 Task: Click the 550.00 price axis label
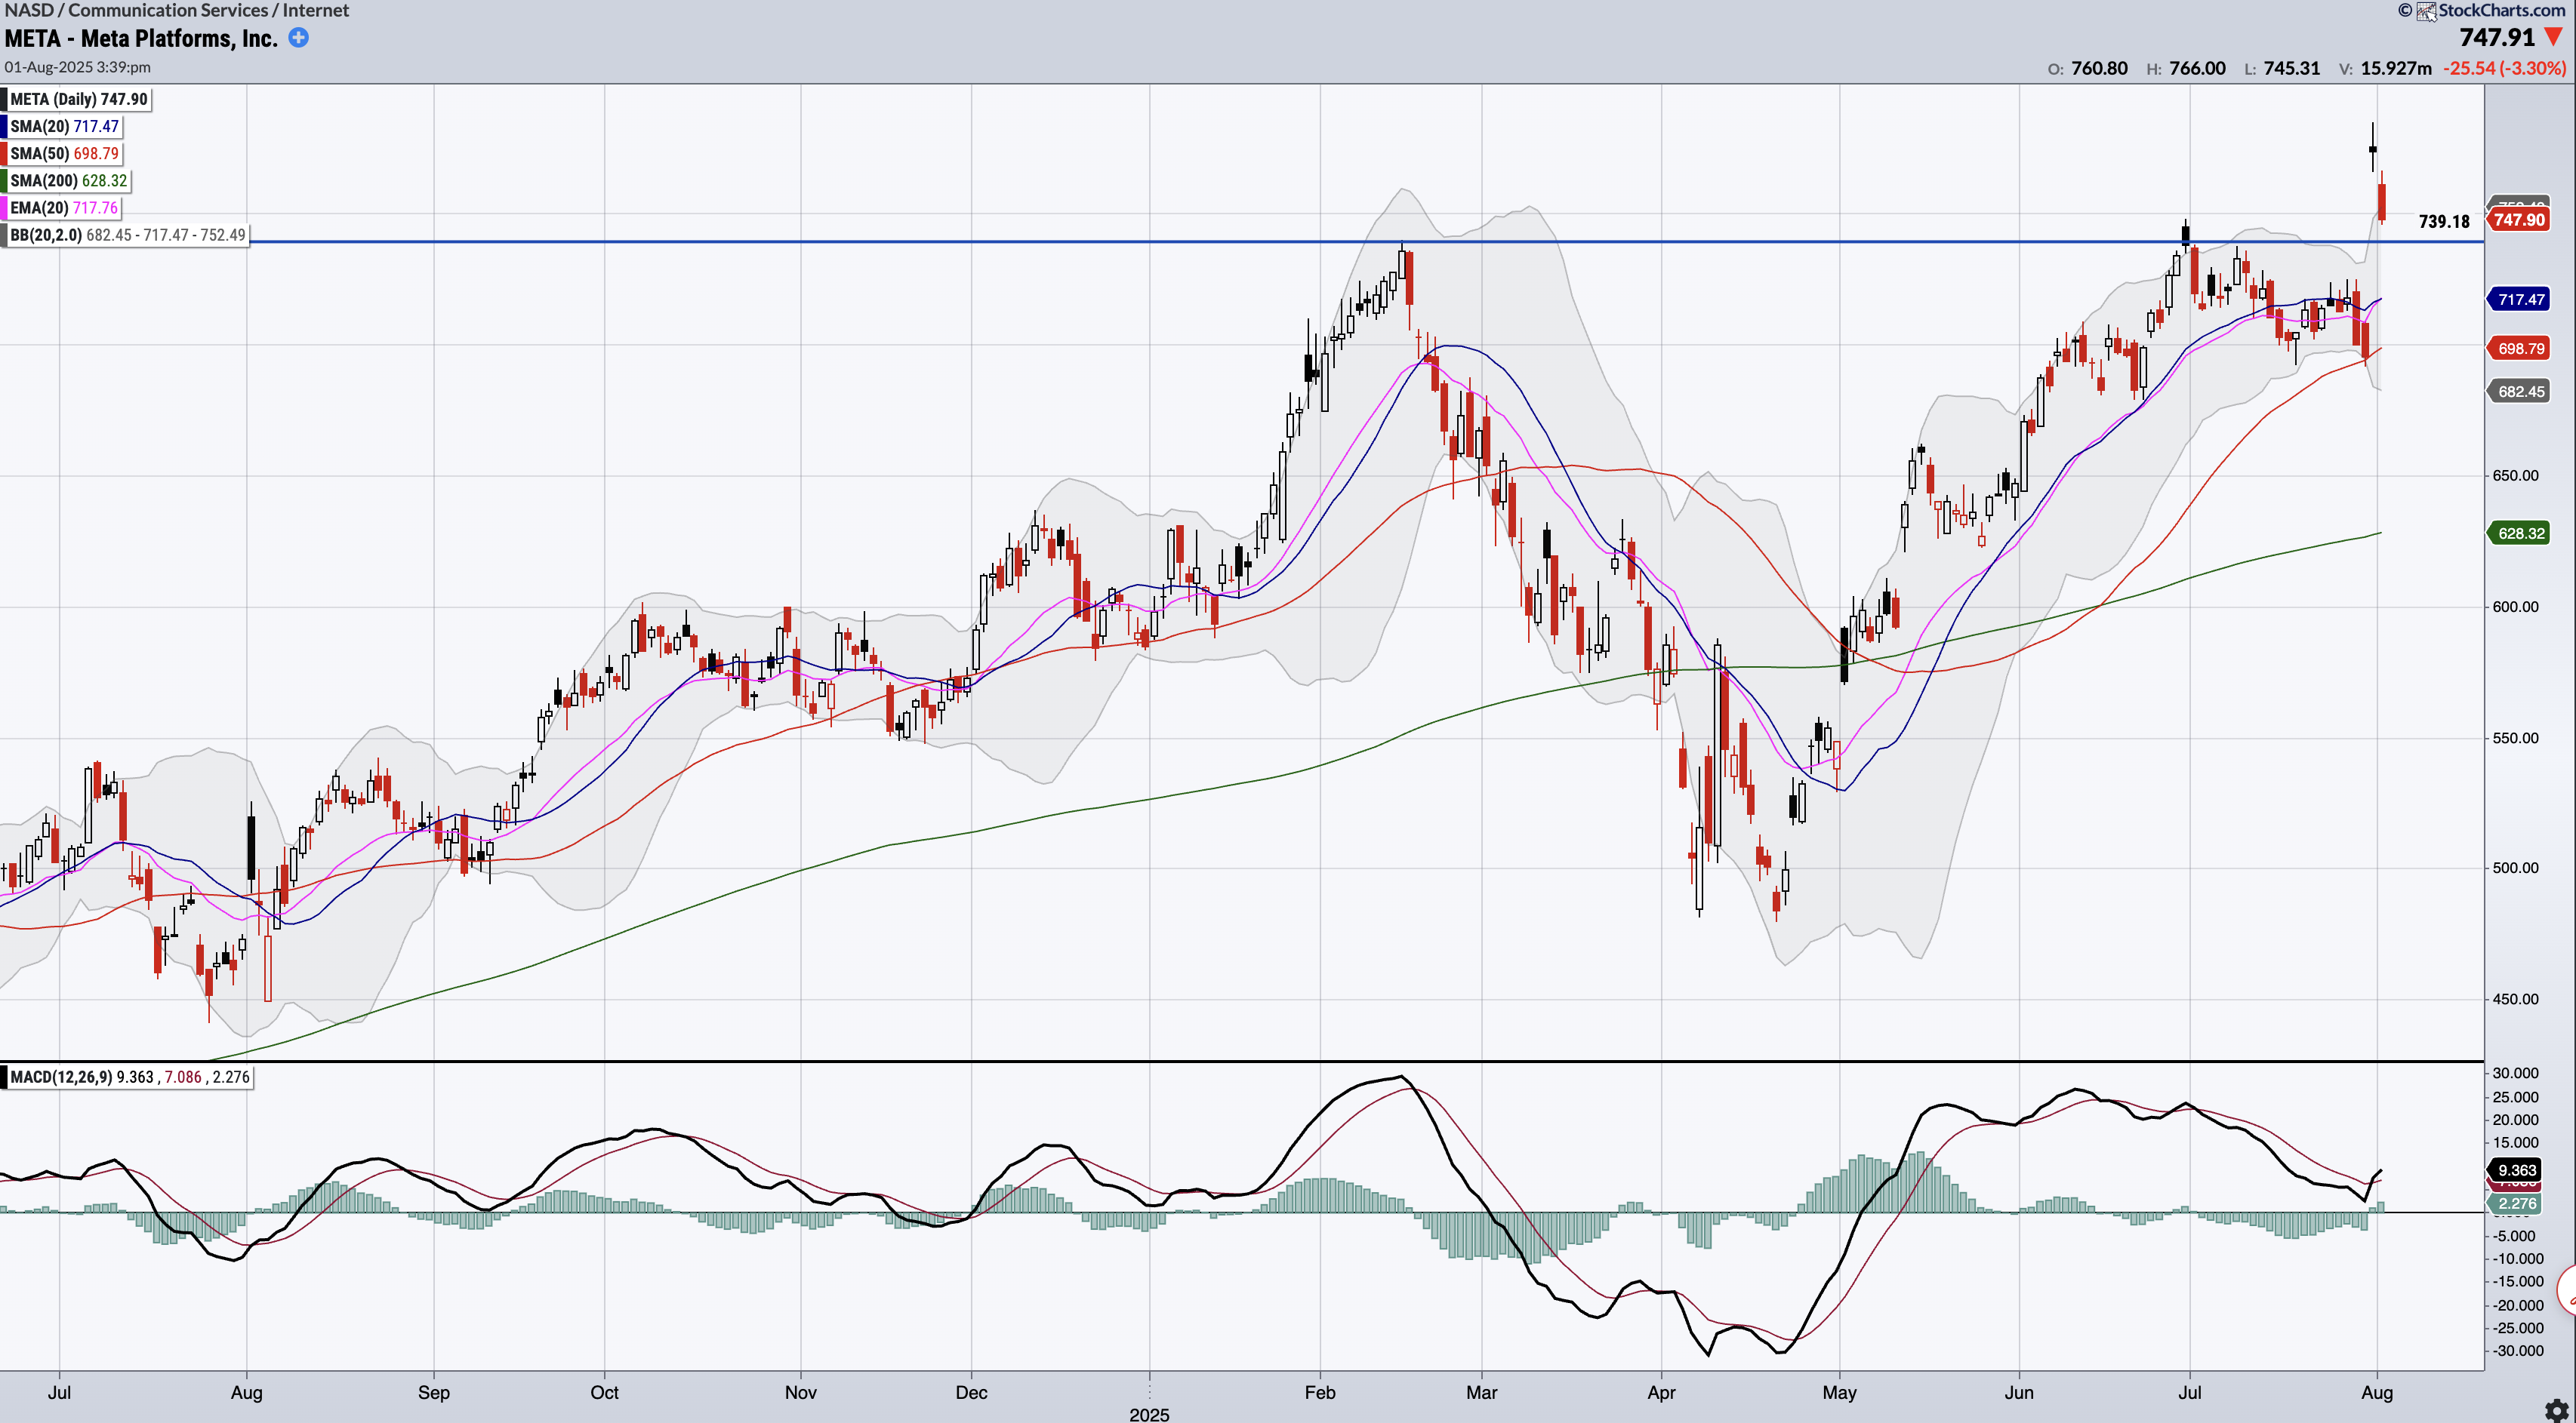tap(2514, 737)
